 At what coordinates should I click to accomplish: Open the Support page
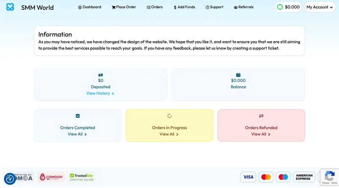point(214,7)
